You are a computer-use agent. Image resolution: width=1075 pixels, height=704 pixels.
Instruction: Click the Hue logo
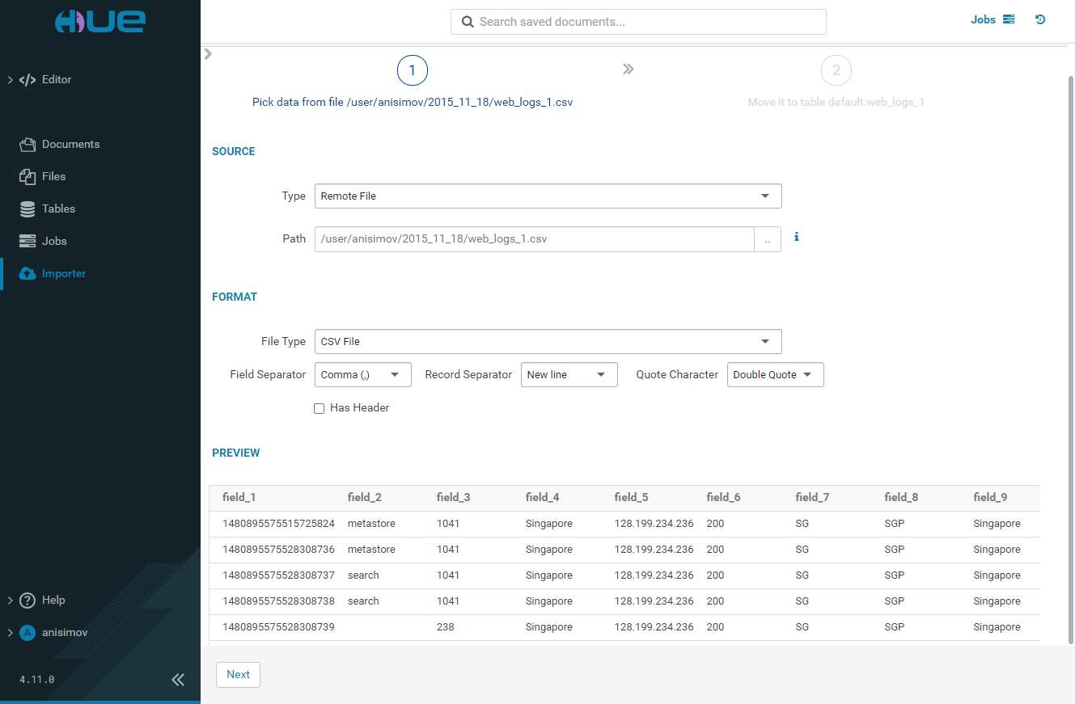tap(100, 22)
